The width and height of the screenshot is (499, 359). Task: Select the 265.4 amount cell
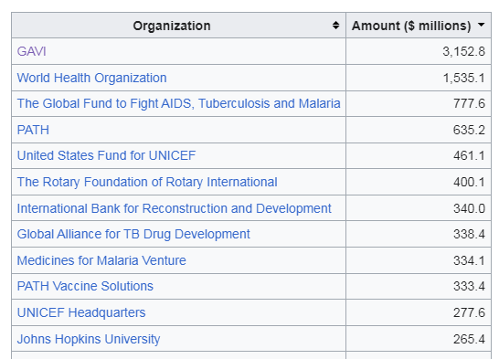tap(419, 339)
